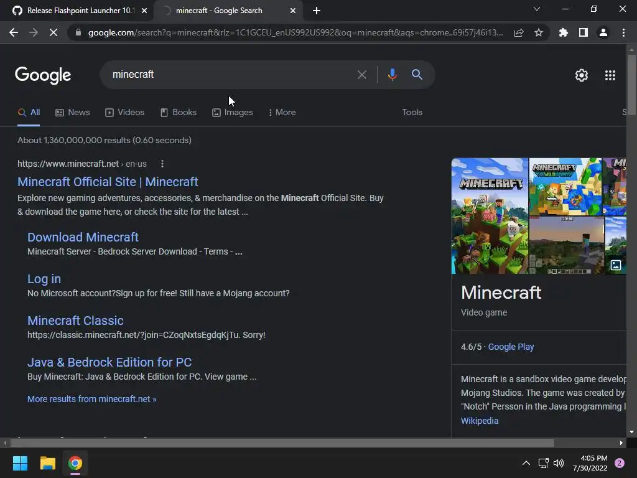
Task: Open the network status tray icon
Action: coord(543,463)
